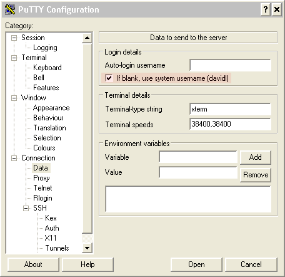Toggle the use system username checkbox
Screen dimensions: 285x277
[109, 78]
